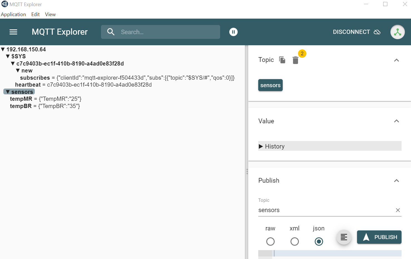This screenshot has width=411, height=259.
Task: Pause topic updates with pause button
Action: tap(233, 32)
